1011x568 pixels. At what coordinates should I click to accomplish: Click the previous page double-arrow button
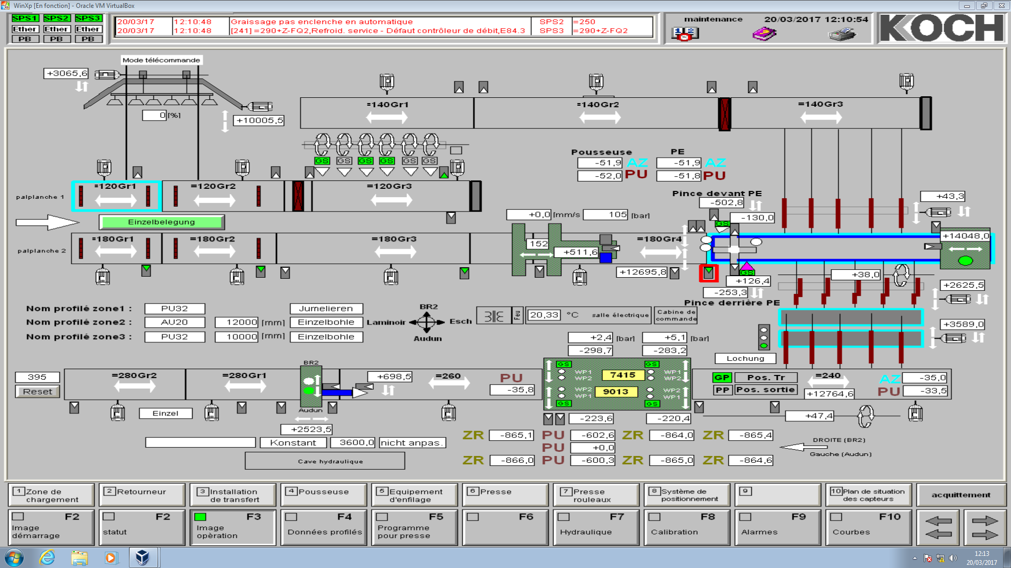(938, 528)
